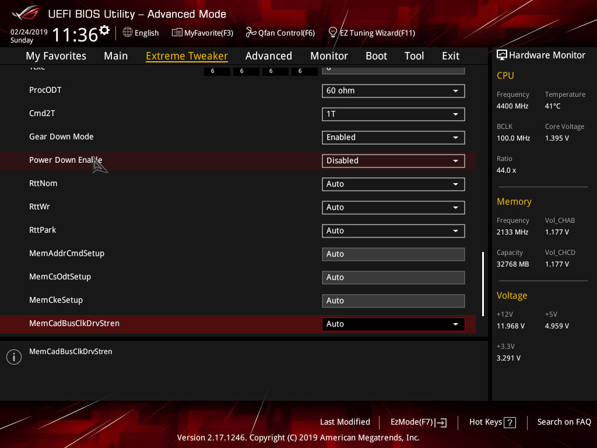
Task: Click the 41°C temperature reading
Action: 553,106
